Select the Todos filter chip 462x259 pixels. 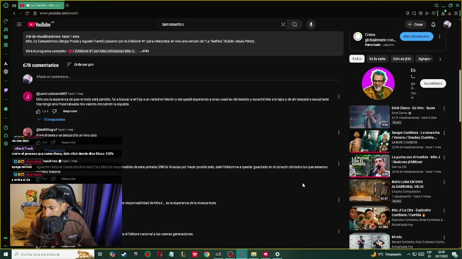tap(357, 59)
